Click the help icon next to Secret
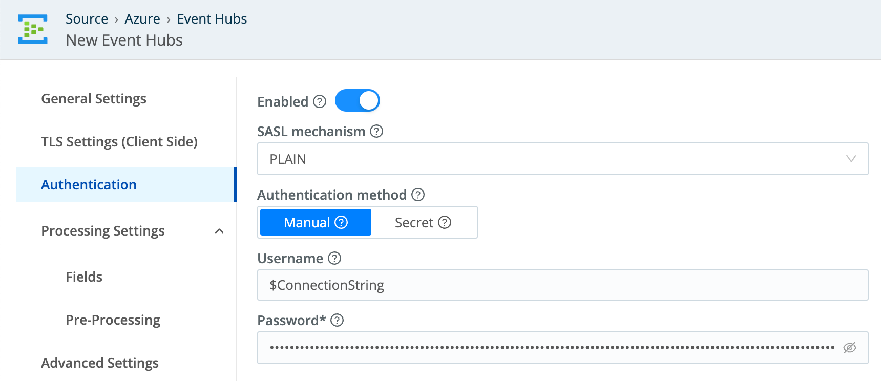The height and width of the screenshot is (381, 881). pos(445,222)
